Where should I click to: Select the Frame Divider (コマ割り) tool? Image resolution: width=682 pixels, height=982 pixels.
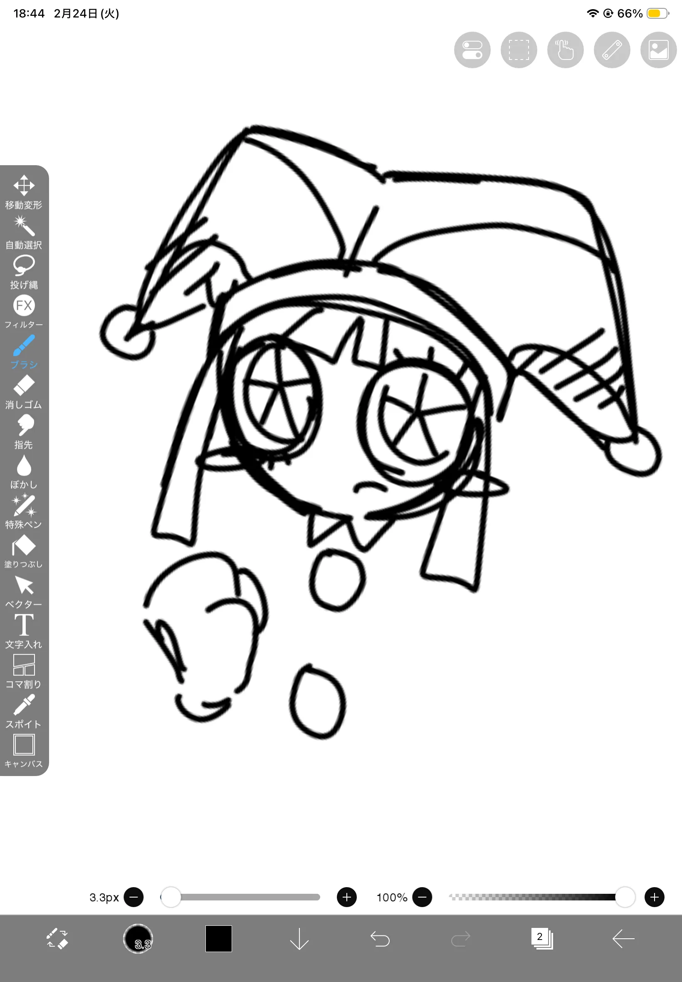click(x=24, y=671)
